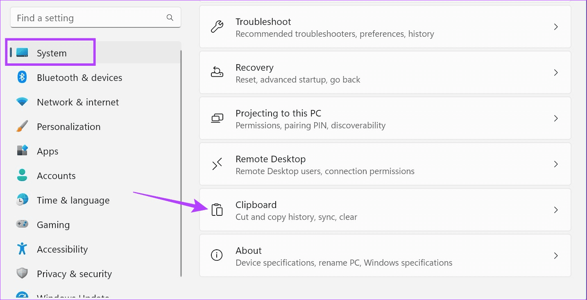Click the Accounts person icon
Image resolution: width=587 pixels, height=300 pixels.
(x=22, y=175)
